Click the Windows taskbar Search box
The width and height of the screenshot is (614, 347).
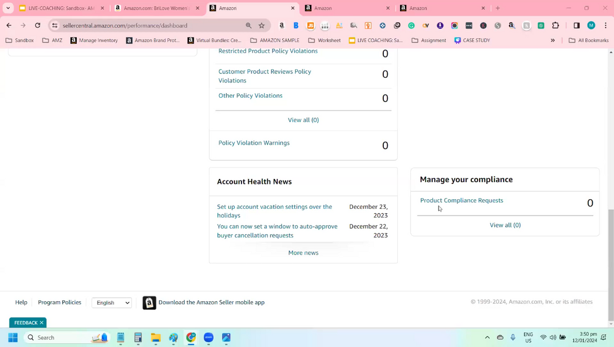point(67,337)
